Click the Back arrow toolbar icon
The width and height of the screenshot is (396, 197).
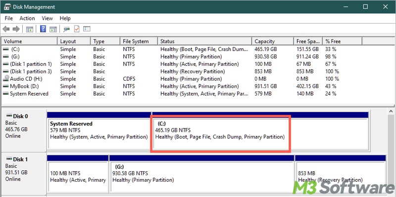(x=6, y=29)
